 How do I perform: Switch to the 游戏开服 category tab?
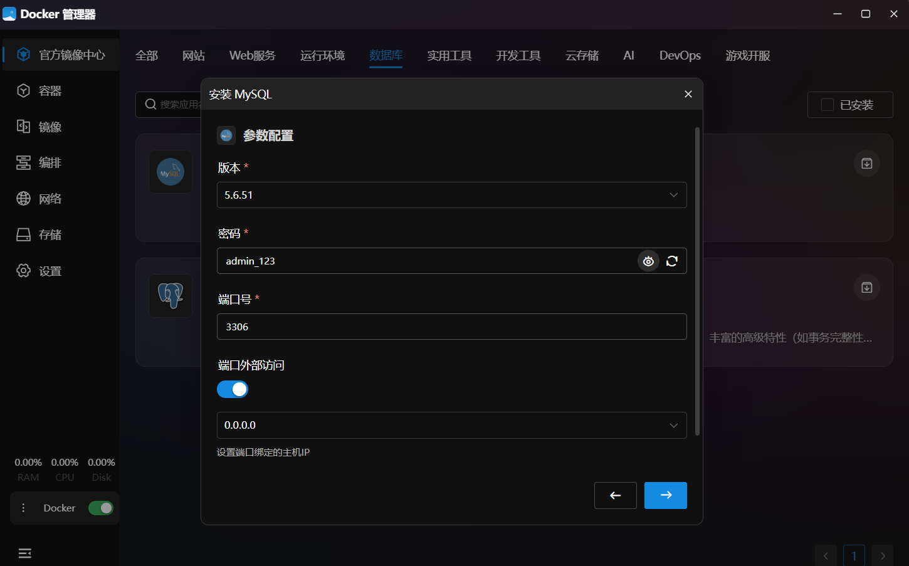(x=748, y=55)
